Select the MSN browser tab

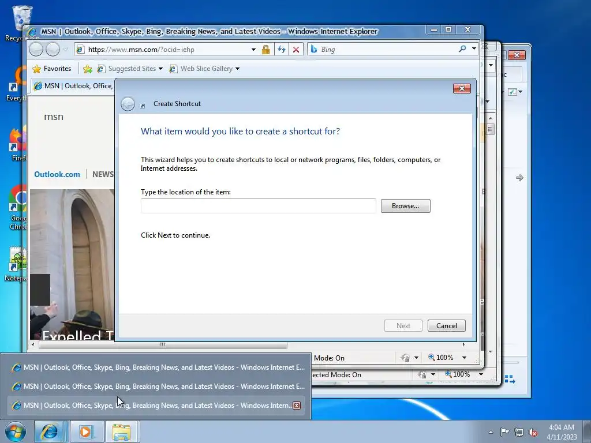click(73, 86)
